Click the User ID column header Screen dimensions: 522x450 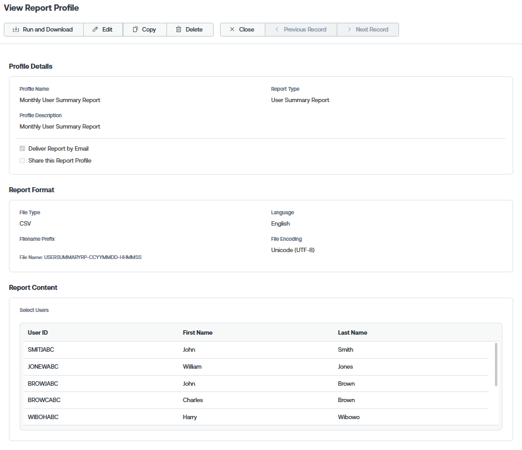[x=38, y=333]
